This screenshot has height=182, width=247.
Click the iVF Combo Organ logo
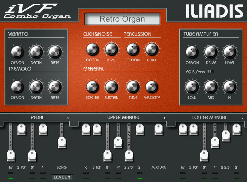[x=37, y=11]
